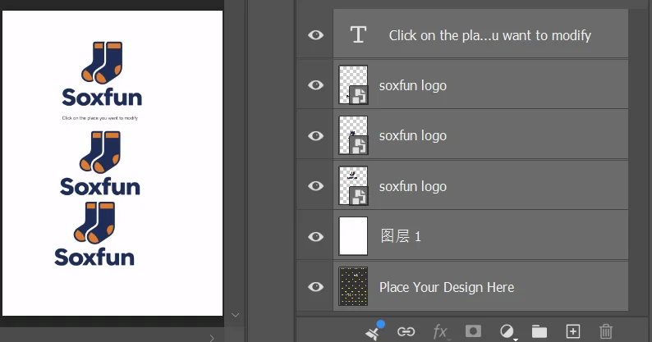Viewport: 652px width, 342px height.
Task: Click the brush icon with blue dot
Action: tap(374, 330)
